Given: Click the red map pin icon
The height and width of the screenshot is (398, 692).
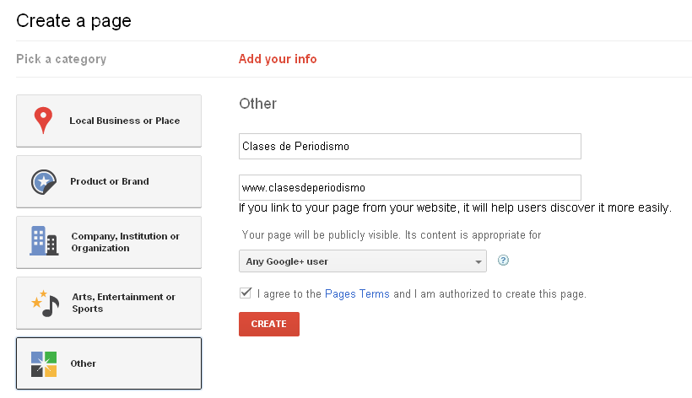Looking at the screenshot, I should click(x=43, y=121).
